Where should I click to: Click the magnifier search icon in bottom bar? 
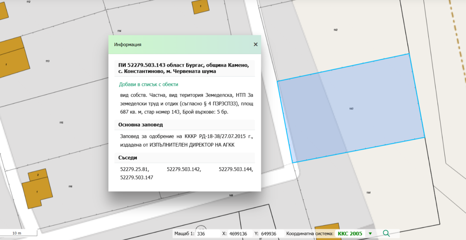(386, 233)
